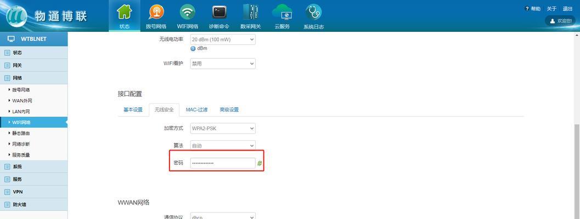Open the 通信协议 dhcp dropdown

(x=223, y=216)
